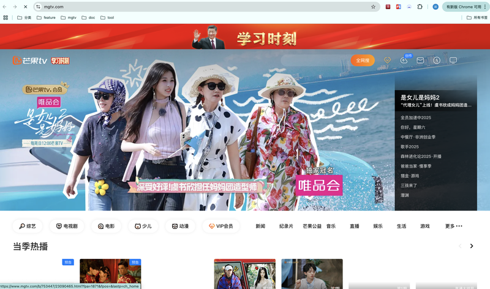Select 三孩来了 in the banner list
Viewport: 490px width, 289px height.
tap(409, 186)
